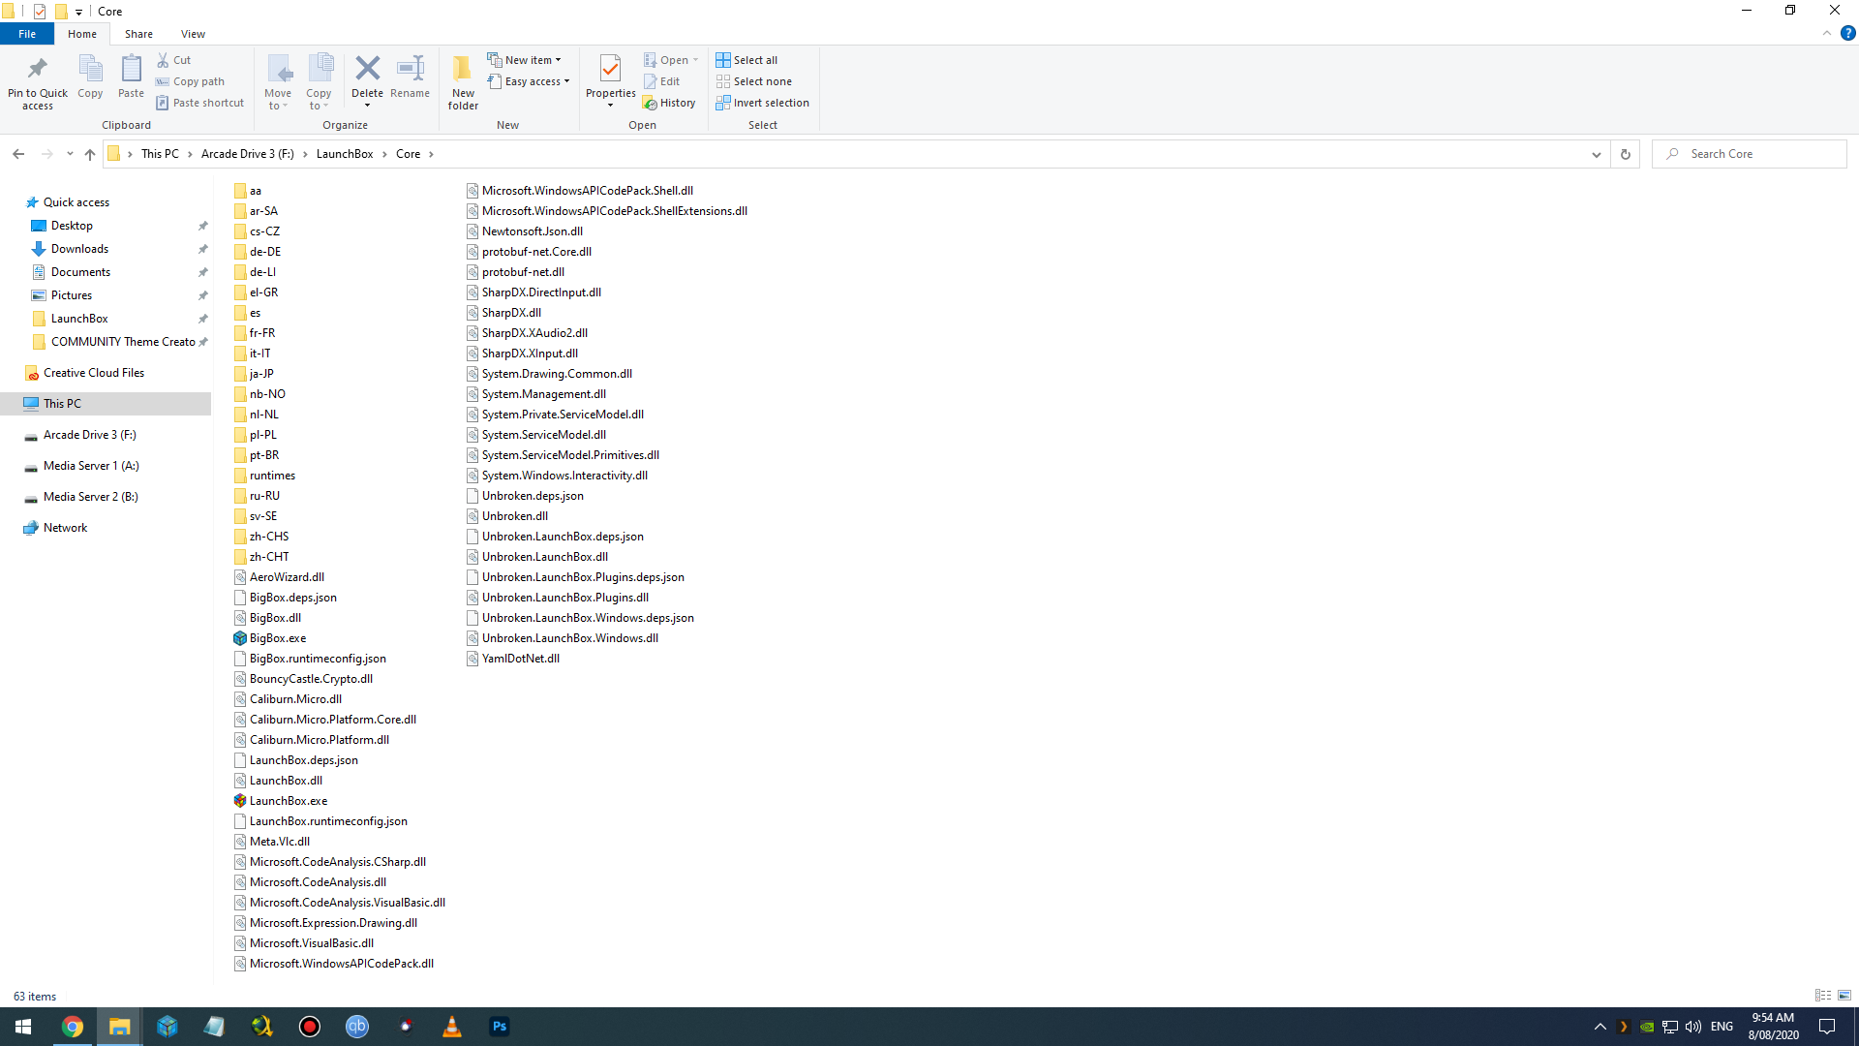
Task: Click Arcade Drive 3 (F:) breadcrumb
Action: (247, 154)
